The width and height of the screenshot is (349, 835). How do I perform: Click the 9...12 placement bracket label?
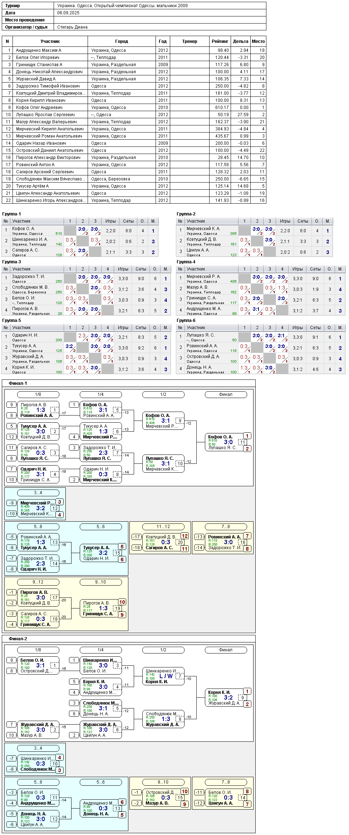(38, 582)
